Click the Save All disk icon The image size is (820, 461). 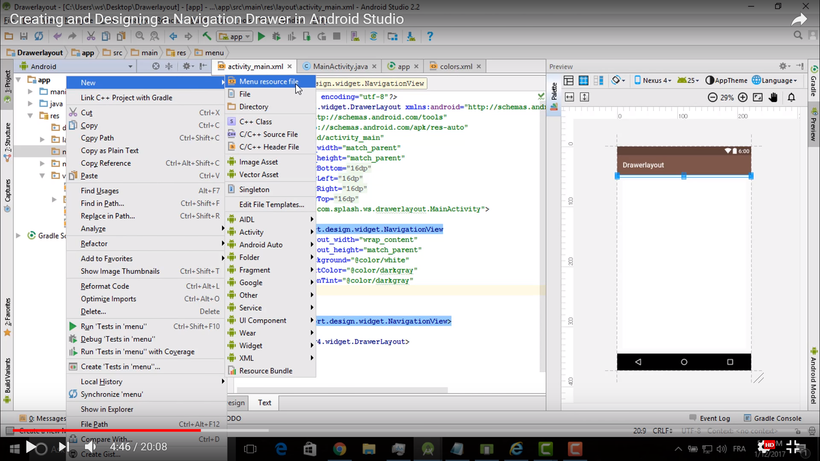[24, 37]
